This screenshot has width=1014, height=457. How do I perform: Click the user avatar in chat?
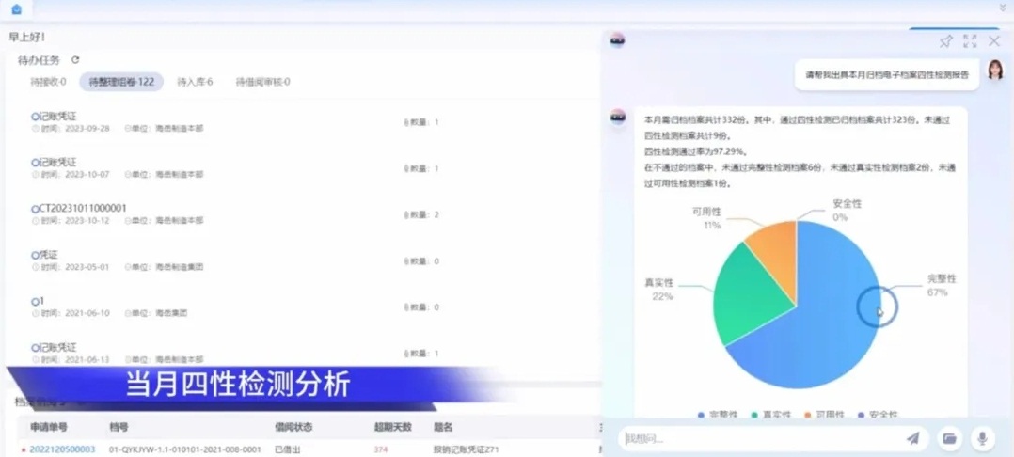pos(994,71)
